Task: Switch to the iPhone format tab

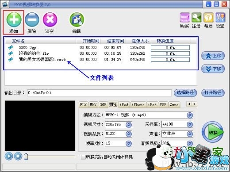Action: (138, 105)
